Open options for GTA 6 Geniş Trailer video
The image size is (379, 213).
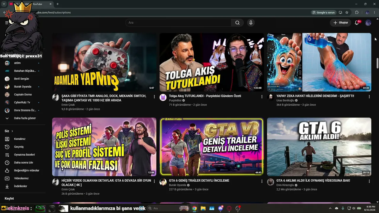click(x=262, y=181)
